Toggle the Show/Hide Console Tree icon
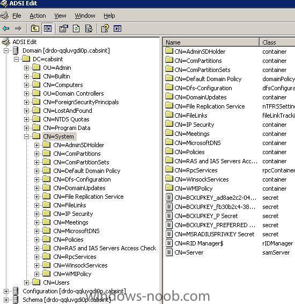Screen dimensions: 295x304 [x=47, y=28]
